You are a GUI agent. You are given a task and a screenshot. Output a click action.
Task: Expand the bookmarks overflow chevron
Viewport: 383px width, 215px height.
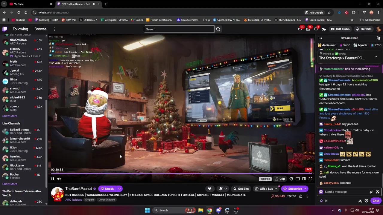tap(352, 20)
